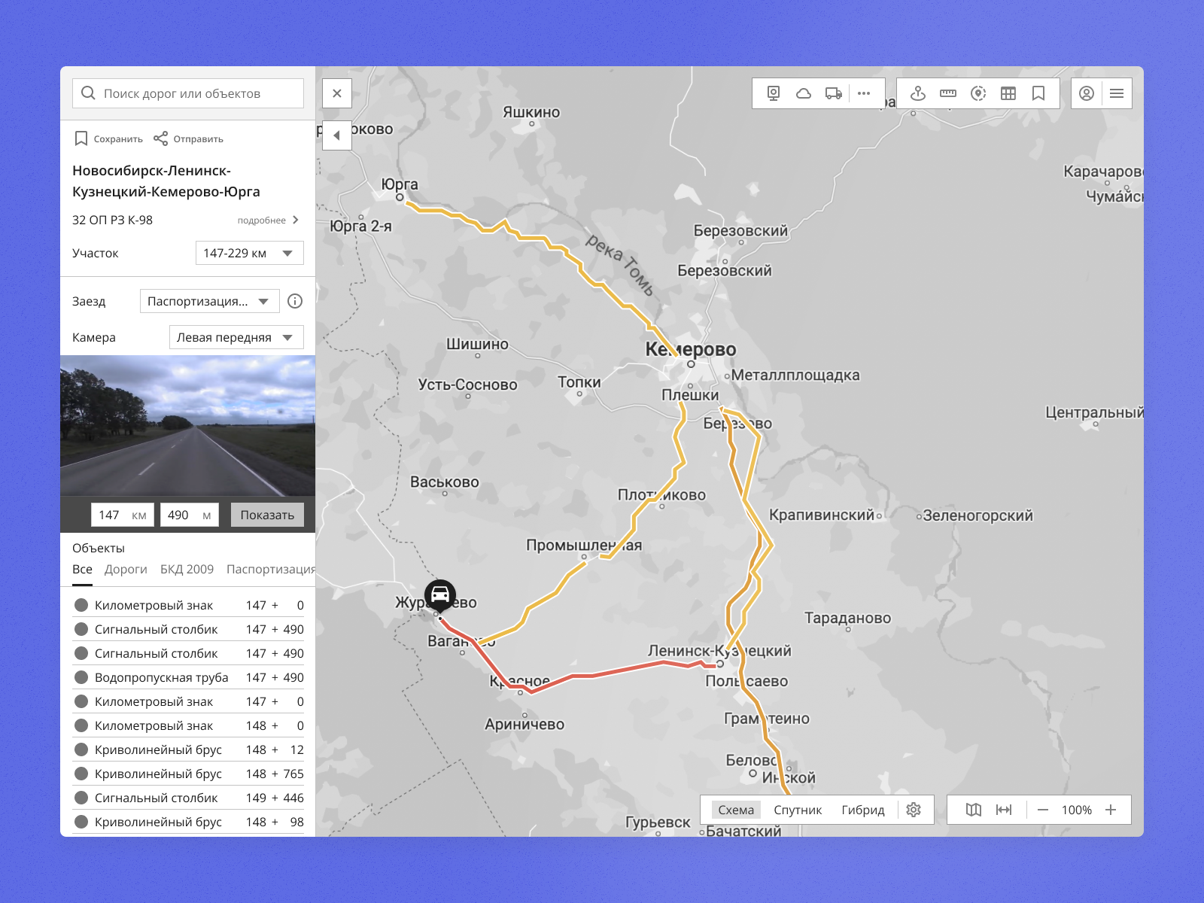Select Километровый знак 148 + 0 row
Image resolution: width=1204 pixels, height=903 pixels.
[x=188, y=725]
